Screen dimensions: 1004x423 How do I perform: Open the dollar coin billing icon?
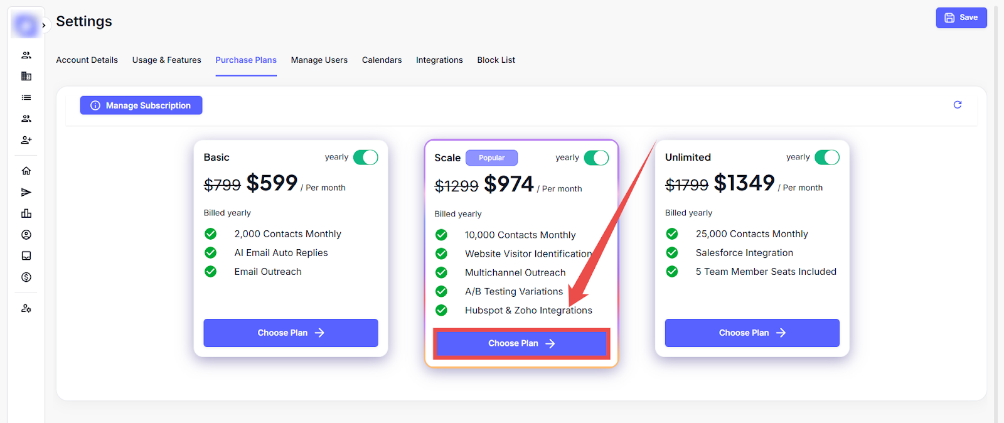tap(26, 277)
